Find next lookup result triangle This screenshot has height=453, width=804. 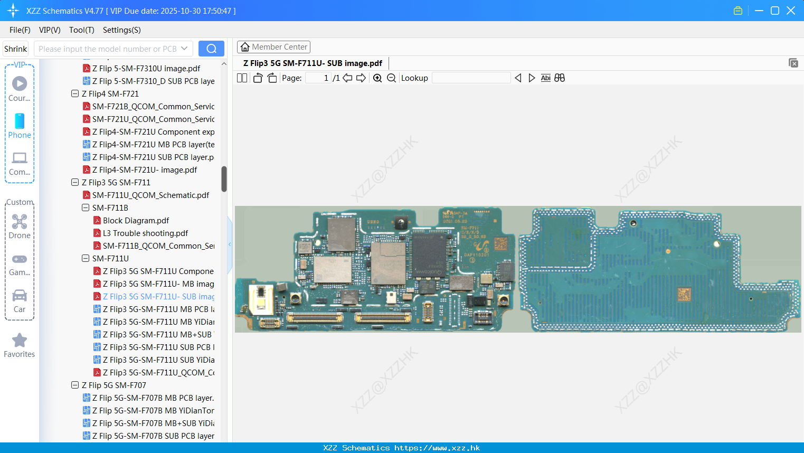[532, 78]
